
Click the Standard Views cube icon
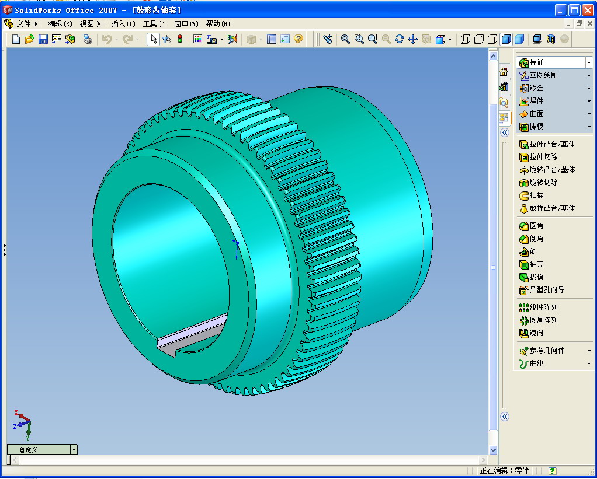440,39
